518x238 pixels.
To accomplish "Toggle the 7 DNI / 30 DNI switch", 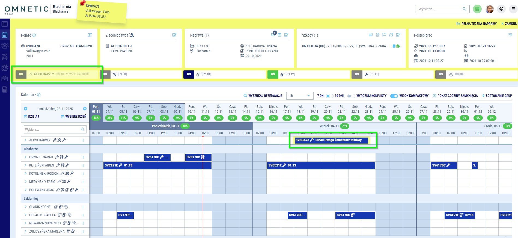I will coord(329,96).
